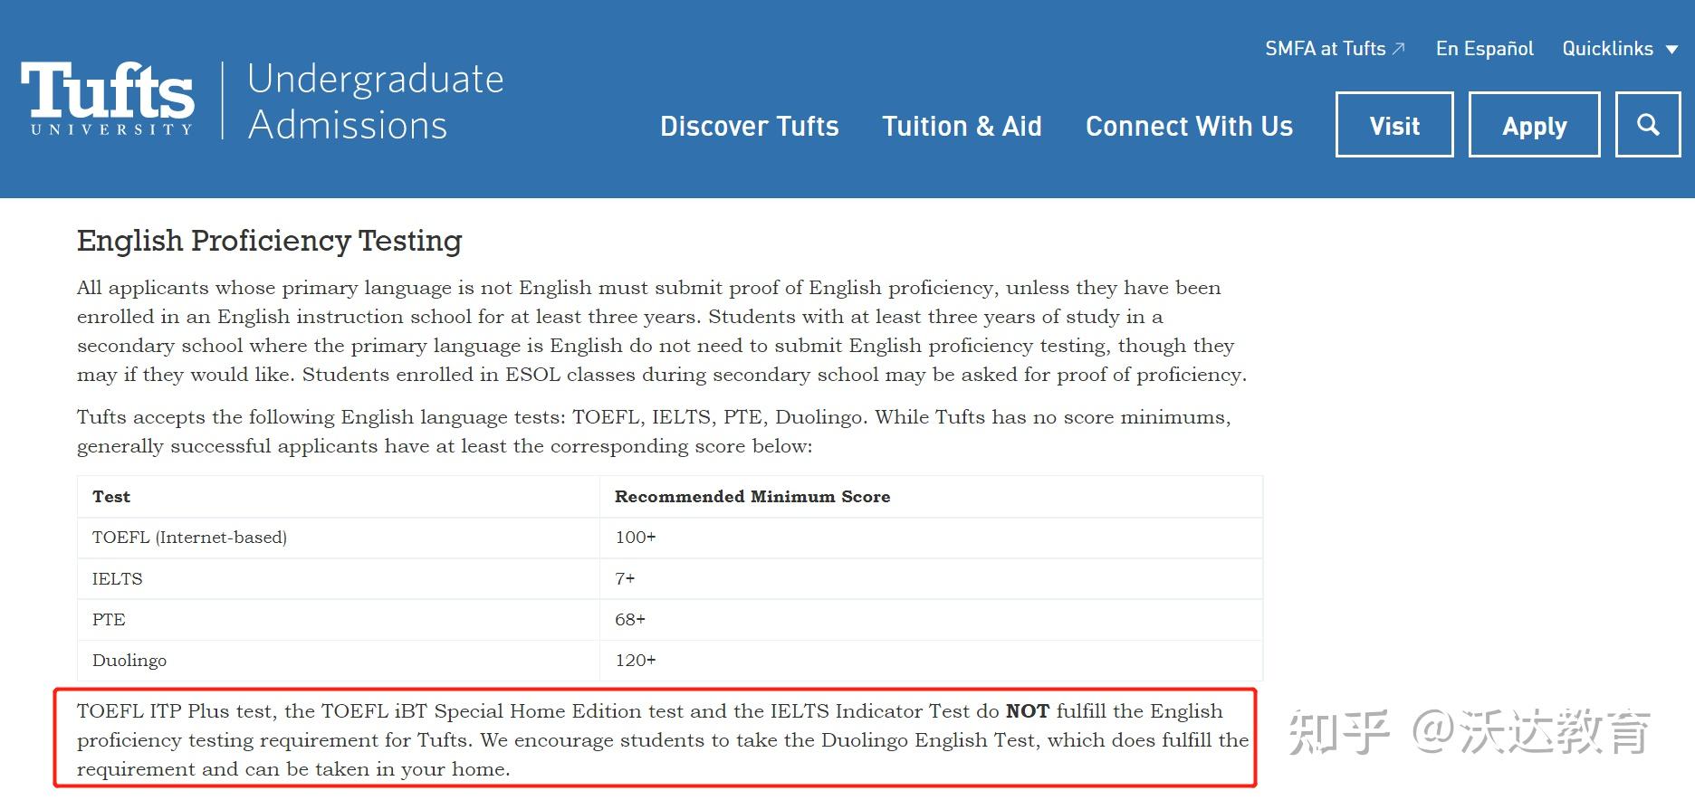Click the Undergraduate Admissions title

pos(375,101)
